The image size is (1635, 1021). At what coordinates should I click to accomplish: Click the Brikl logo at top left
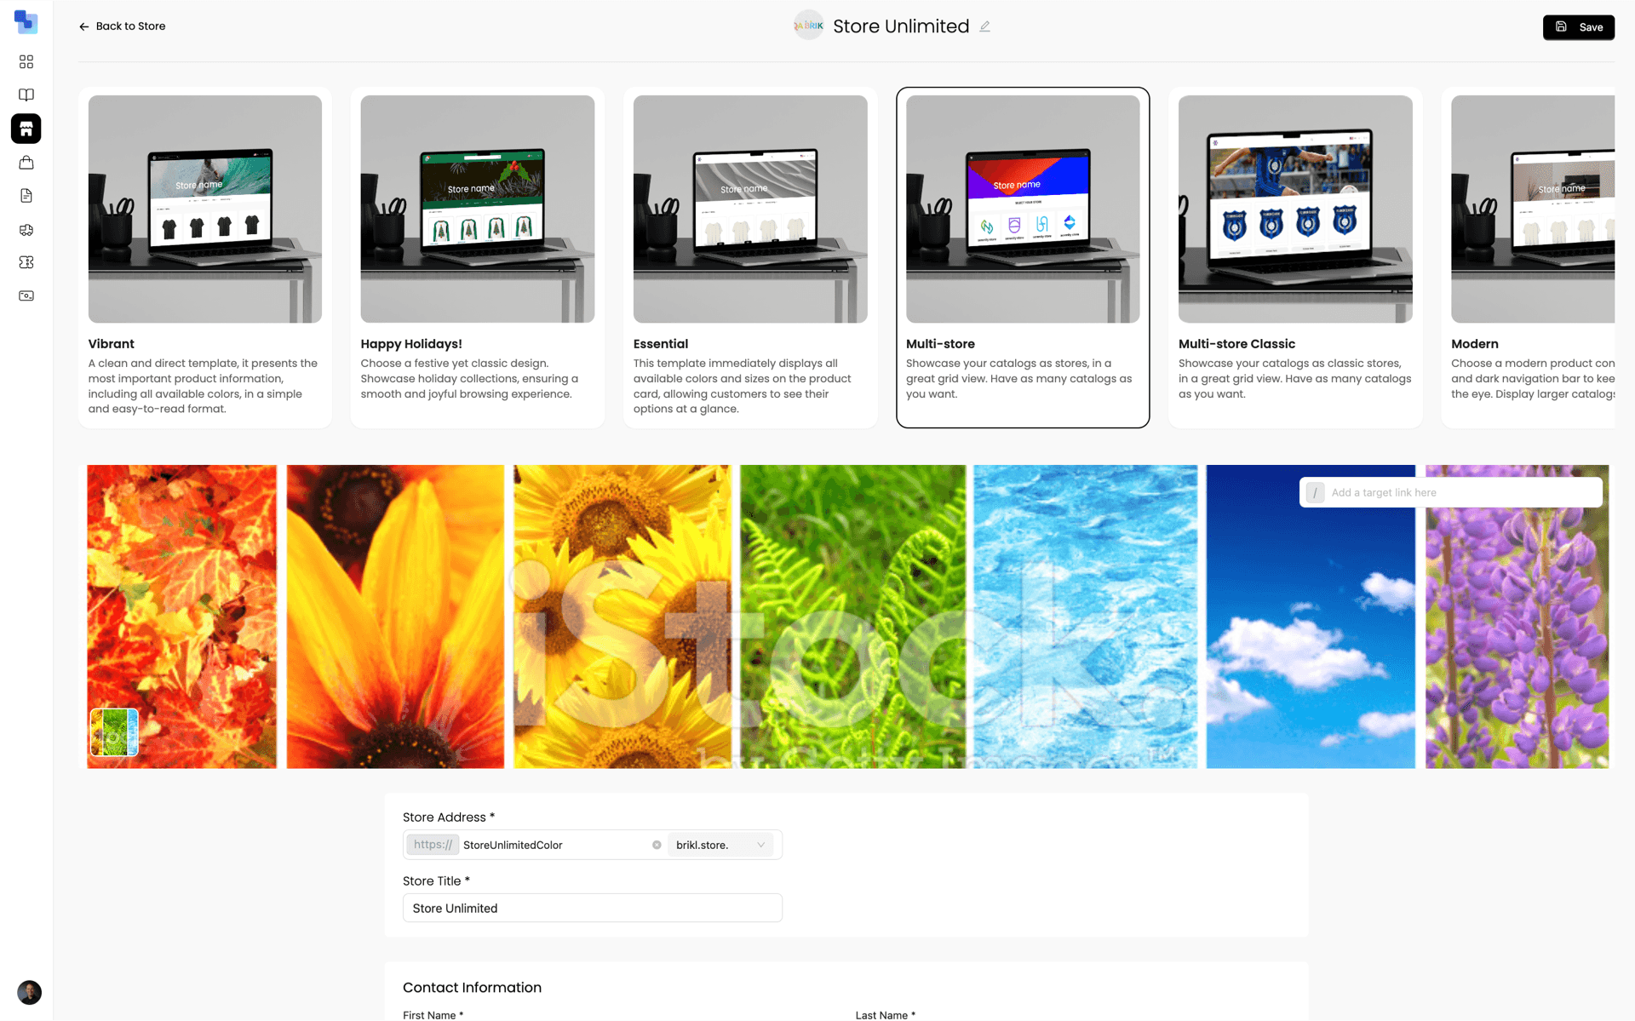tap(26, 22)
